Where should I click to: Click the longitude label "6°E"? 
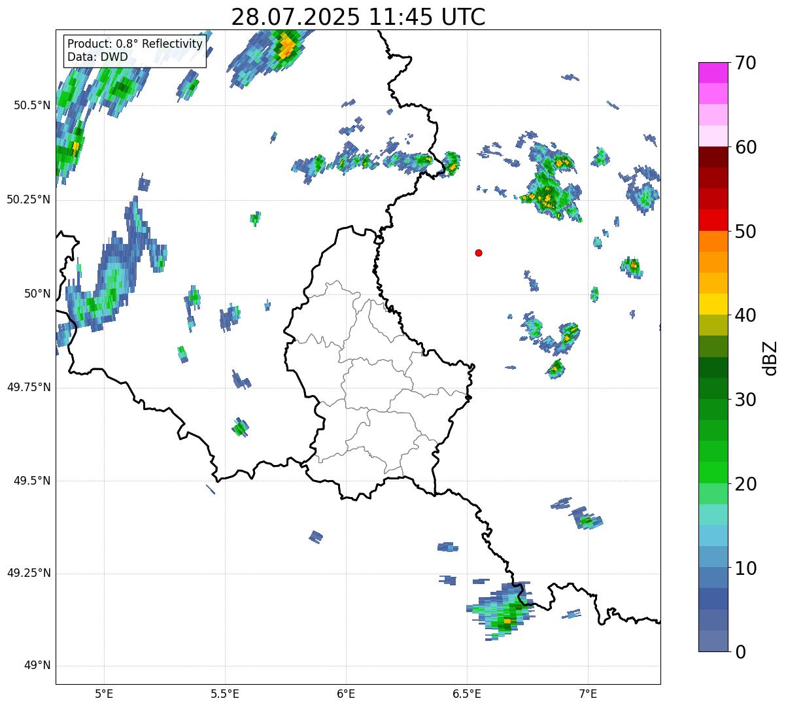tap(346, 693)
